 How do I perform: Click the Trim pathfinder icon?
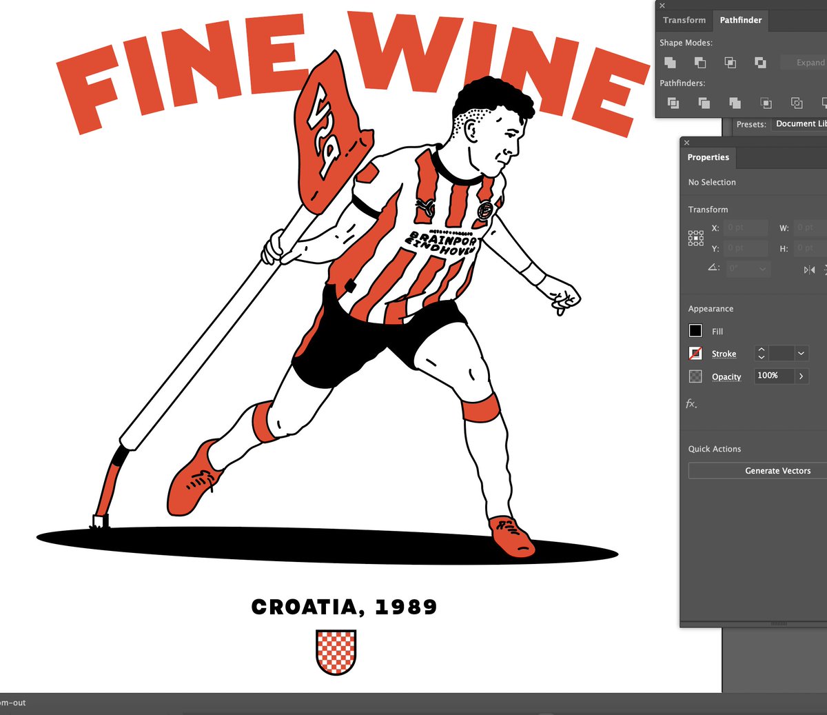704,103
